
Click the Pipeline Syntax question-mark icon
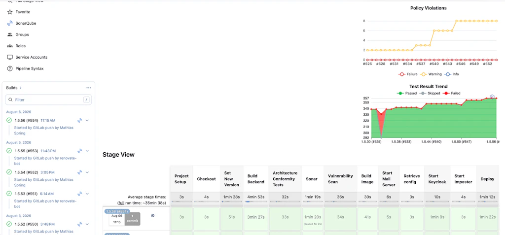pyautogui.click(x=10, y=68)
